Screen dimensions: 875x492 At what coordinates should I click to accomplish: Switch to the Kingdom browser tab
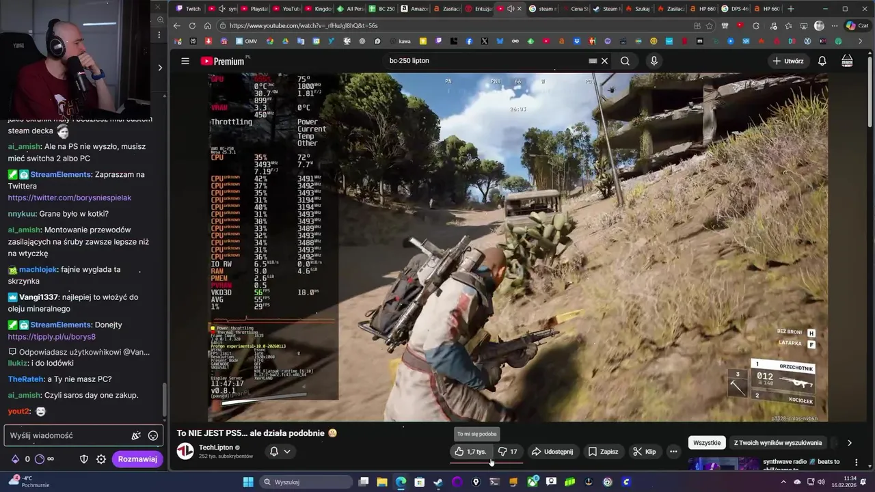point(318,9)
